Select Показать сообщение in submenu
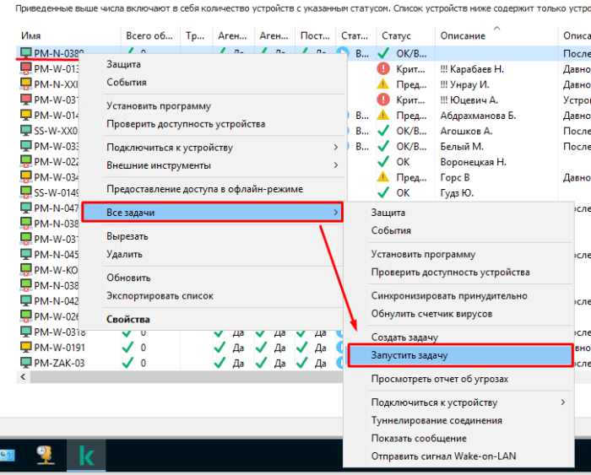591x475 pixels. 419,438
